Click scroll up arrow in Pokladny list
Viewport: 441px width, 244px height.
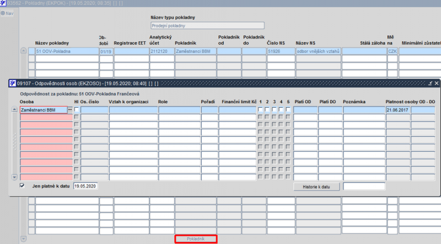tap(23, 51)
